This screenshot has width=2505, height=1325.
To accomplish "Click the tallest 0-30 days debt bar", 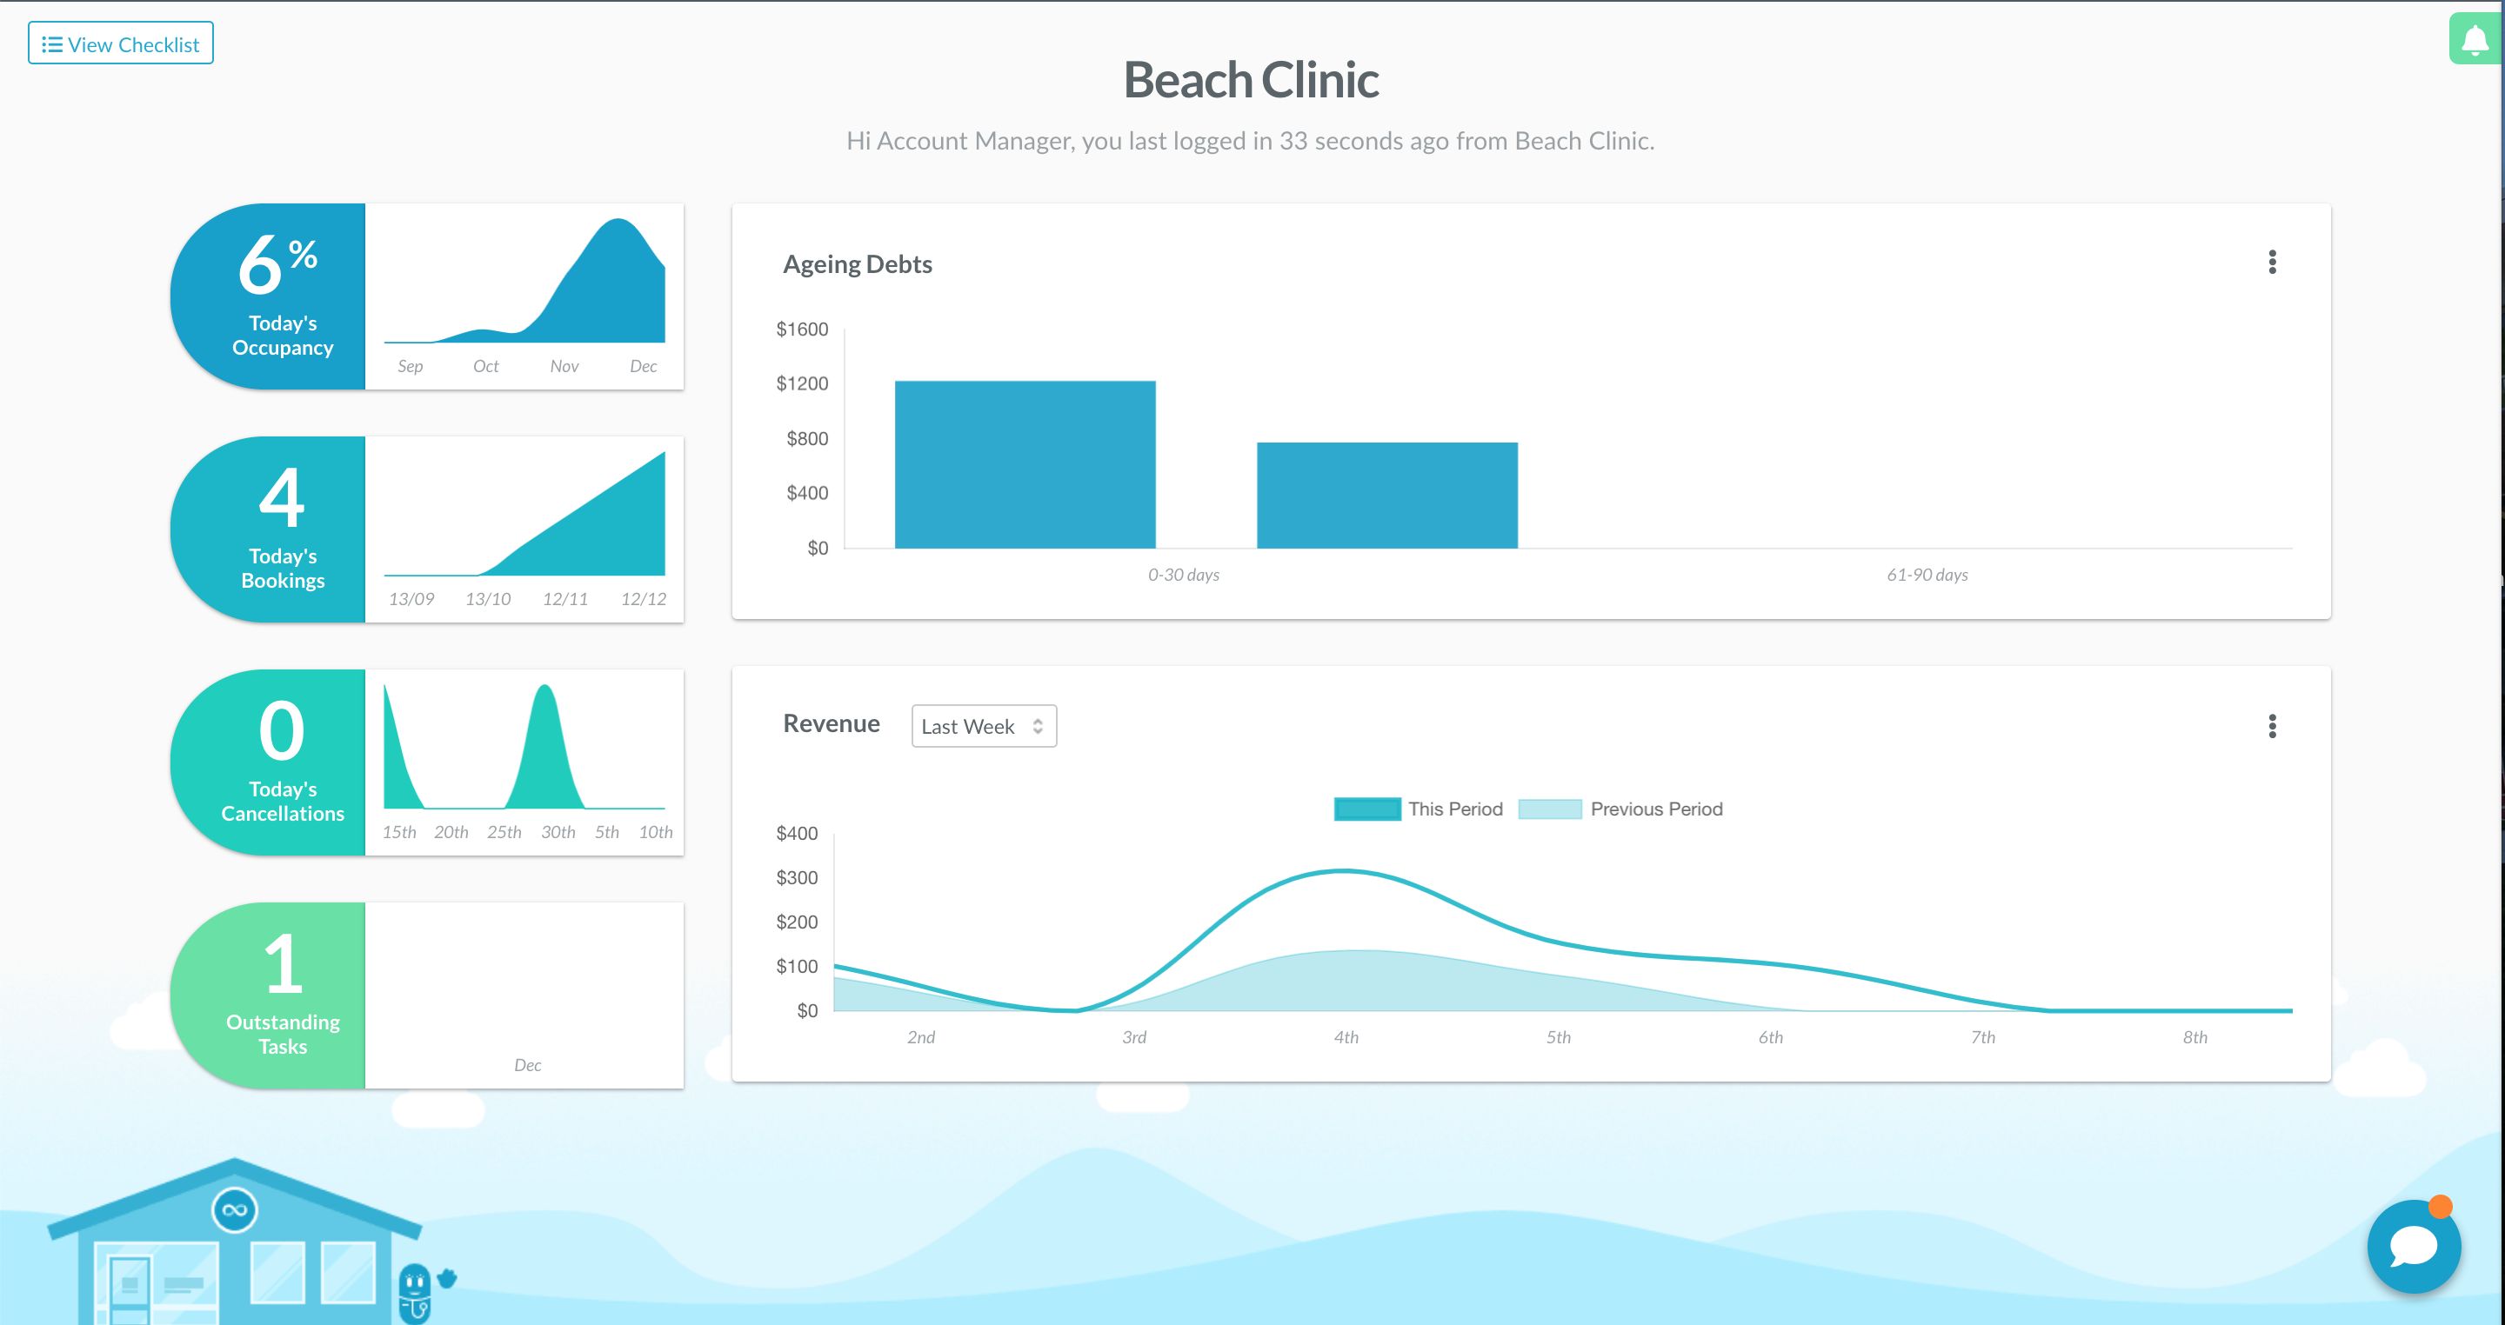I will pyautogui.click(x=1025, y=464).
